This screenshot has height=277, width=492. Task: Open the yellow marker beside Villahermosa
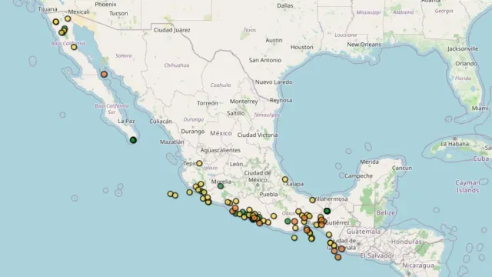pyautogui.click(x=312, y=200)
